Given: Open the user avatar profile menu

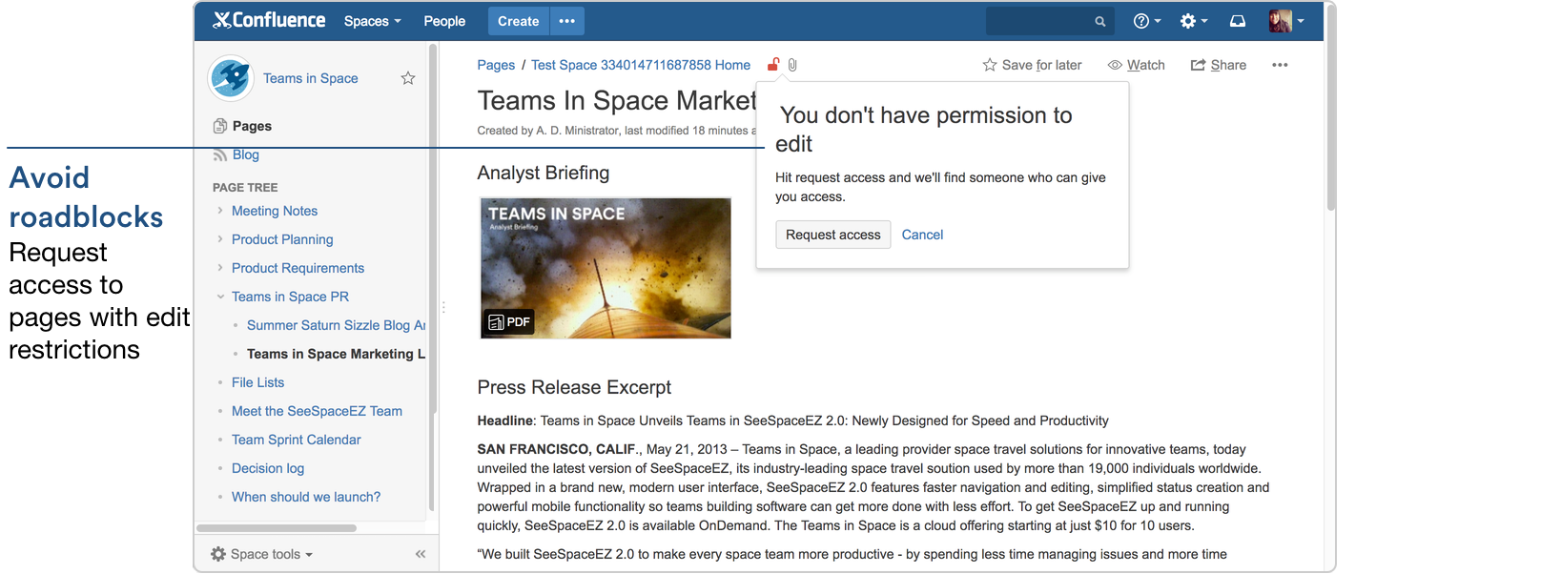Looking at the screenshot, I should click(x=1286, y=21).
